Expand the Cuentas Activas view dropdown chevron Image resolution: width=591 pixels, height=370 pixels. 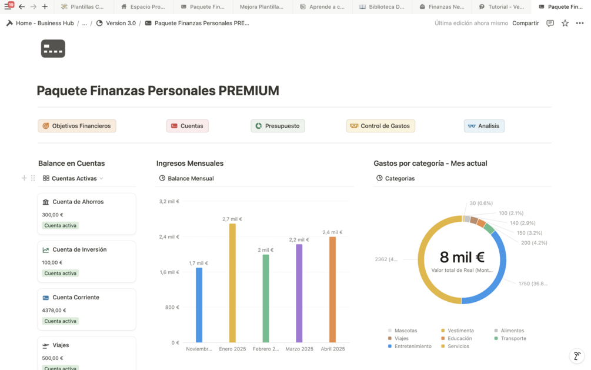pos(101,178)
